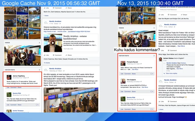Share the 'ootame kandideerima' post
This screenshot has height=121, width=195.
(x=69, y=55)
